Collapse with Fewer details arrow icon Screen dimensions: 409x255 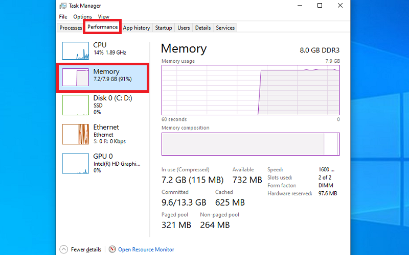[64, 249]
